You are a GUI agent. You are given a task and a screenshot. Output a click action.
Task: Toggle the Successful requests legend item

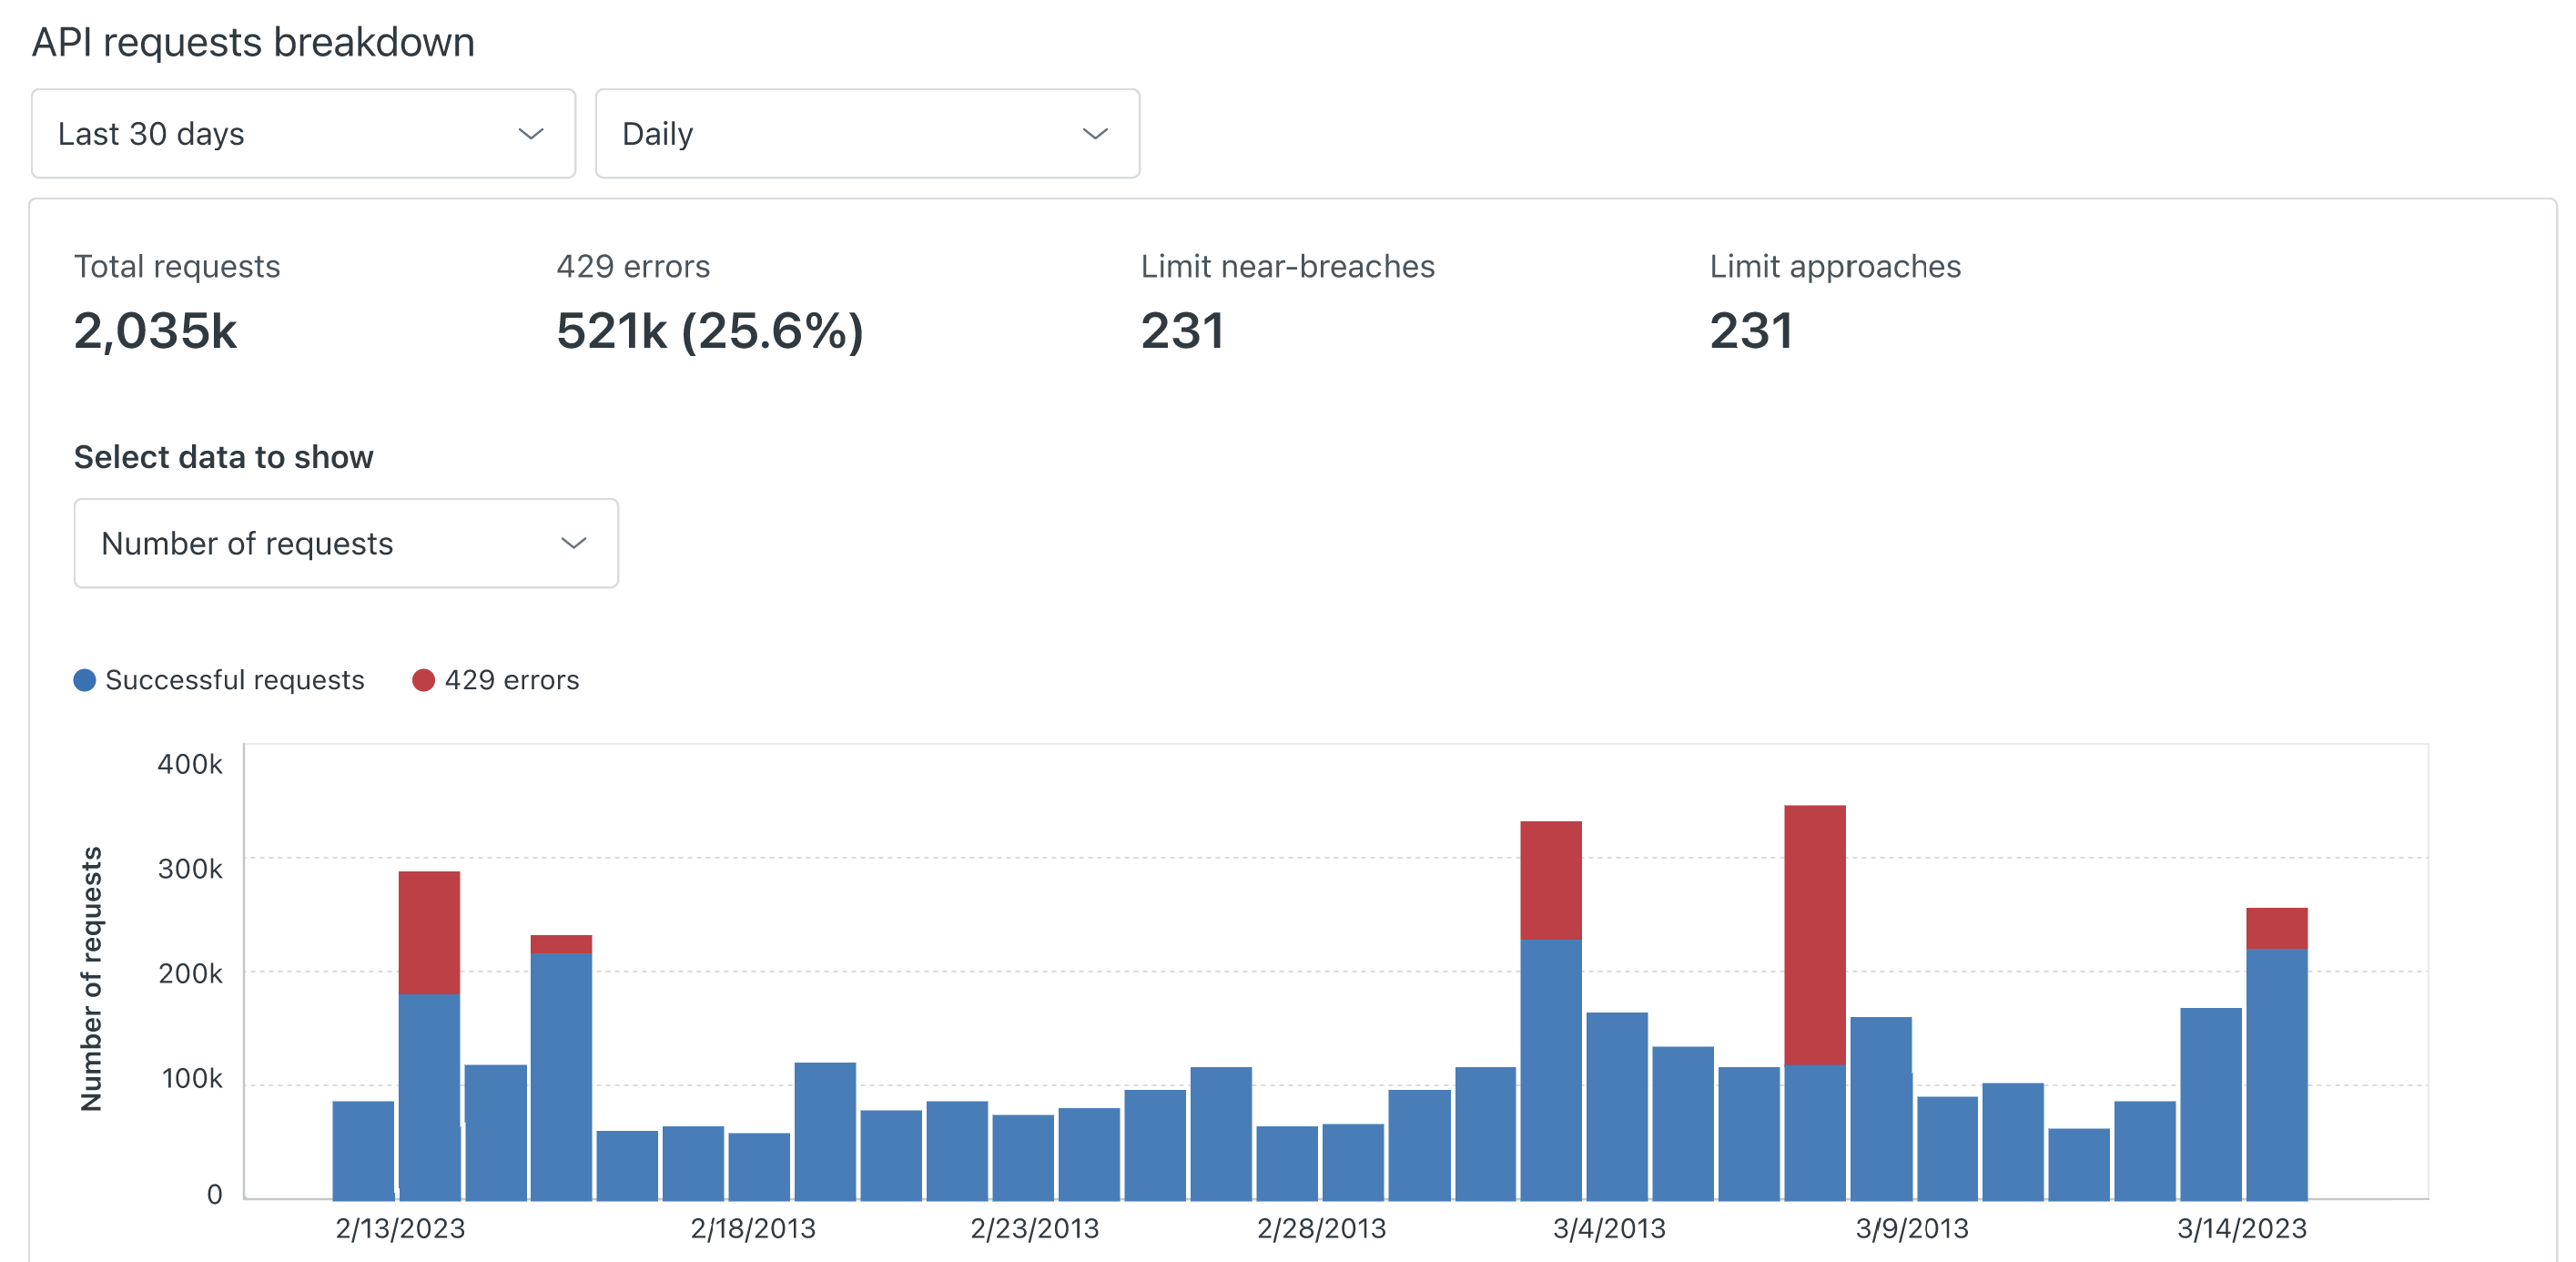click(x=219, y=680)
